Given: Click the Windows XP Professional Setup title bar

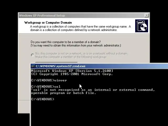Looking at the screenshot, I should pos(84,15).
